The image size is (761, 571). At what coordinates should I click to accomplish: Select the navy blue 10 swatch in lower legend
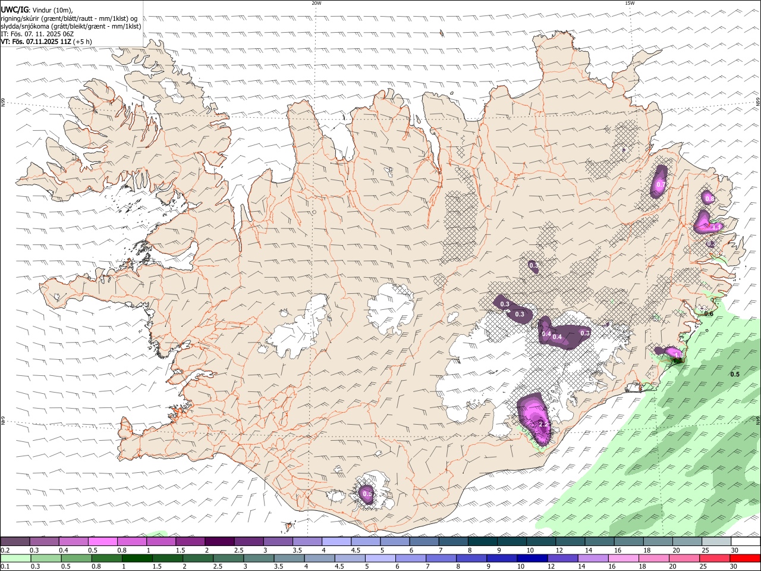(532, 559)
